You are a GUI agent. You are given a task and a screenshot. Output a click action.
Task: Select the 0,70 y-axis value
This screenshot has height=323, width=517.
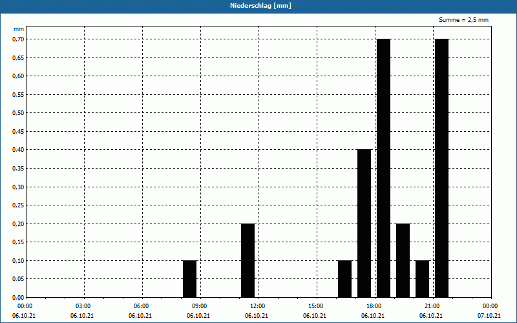[x=19, y=39]
